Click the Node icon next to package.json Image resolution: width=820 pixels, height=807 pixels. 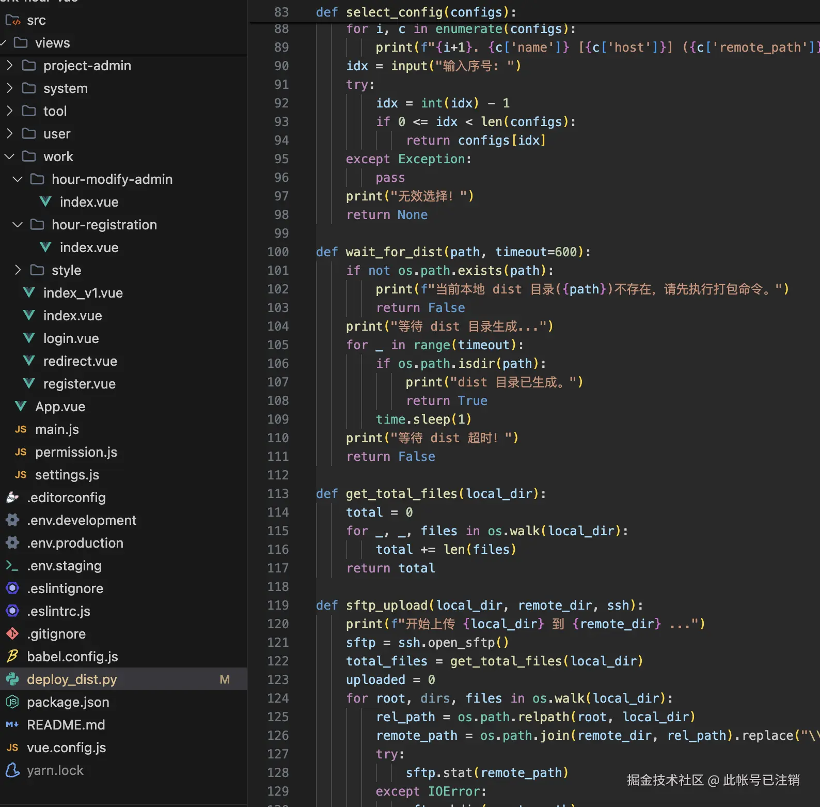click(12, 702)
